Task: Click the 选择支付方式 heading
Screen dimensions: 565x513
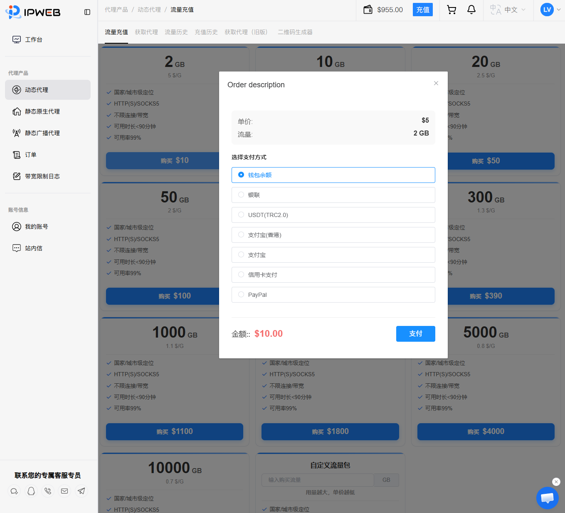Action: click(249, 157)
